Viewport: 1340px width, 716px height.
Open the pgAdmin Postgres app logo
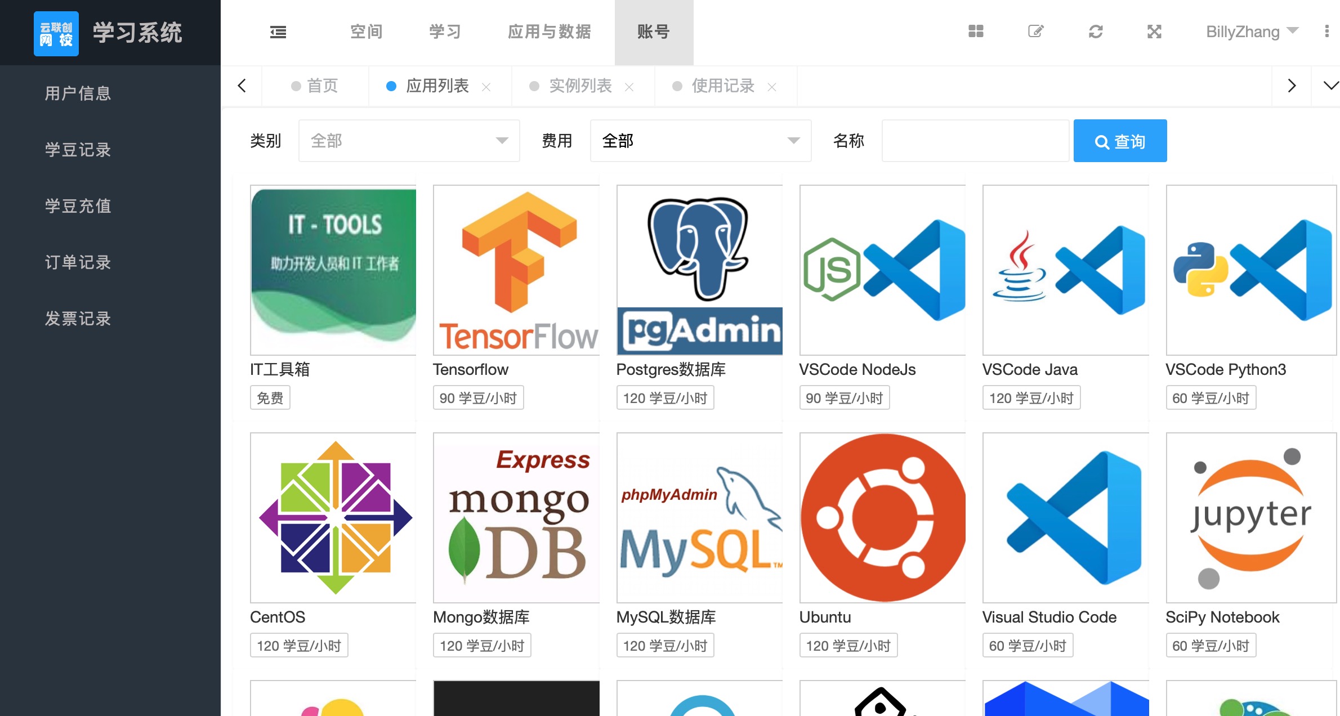[700, 270]
